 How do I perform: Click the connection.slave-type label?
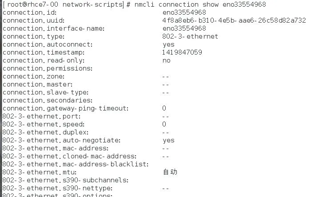pyautogui.click(x=45, y=92)
